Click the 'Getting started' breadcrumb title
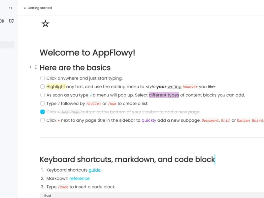The width and height of the screenshot is (264, 198). (40, 8)
